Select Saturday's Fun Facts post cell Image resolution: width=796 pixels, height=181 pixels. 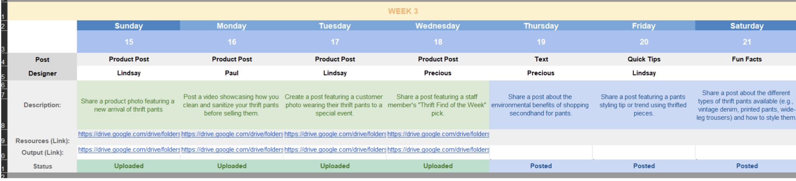click(747, 59)
